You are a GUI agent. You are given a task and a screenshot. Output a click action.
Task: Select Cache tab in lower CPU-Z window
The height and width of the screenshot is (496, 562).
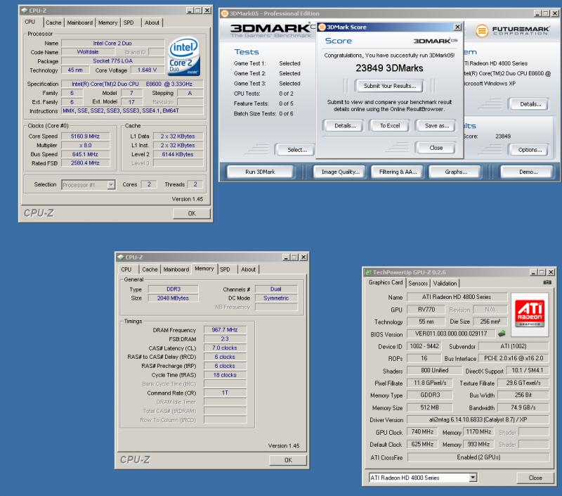[150, 269]
